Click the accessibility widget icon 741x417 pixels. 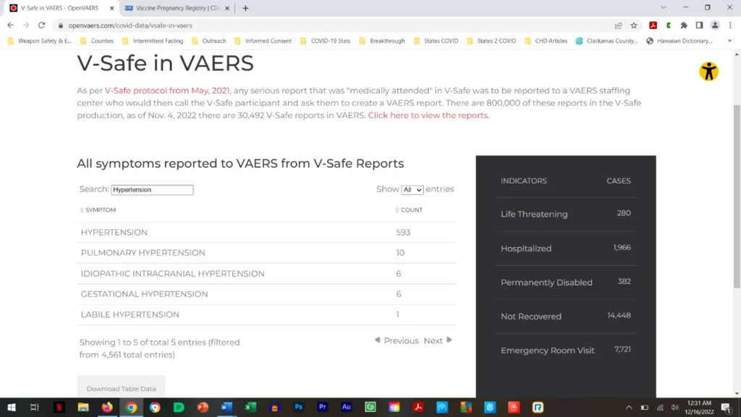coord(708,71)
